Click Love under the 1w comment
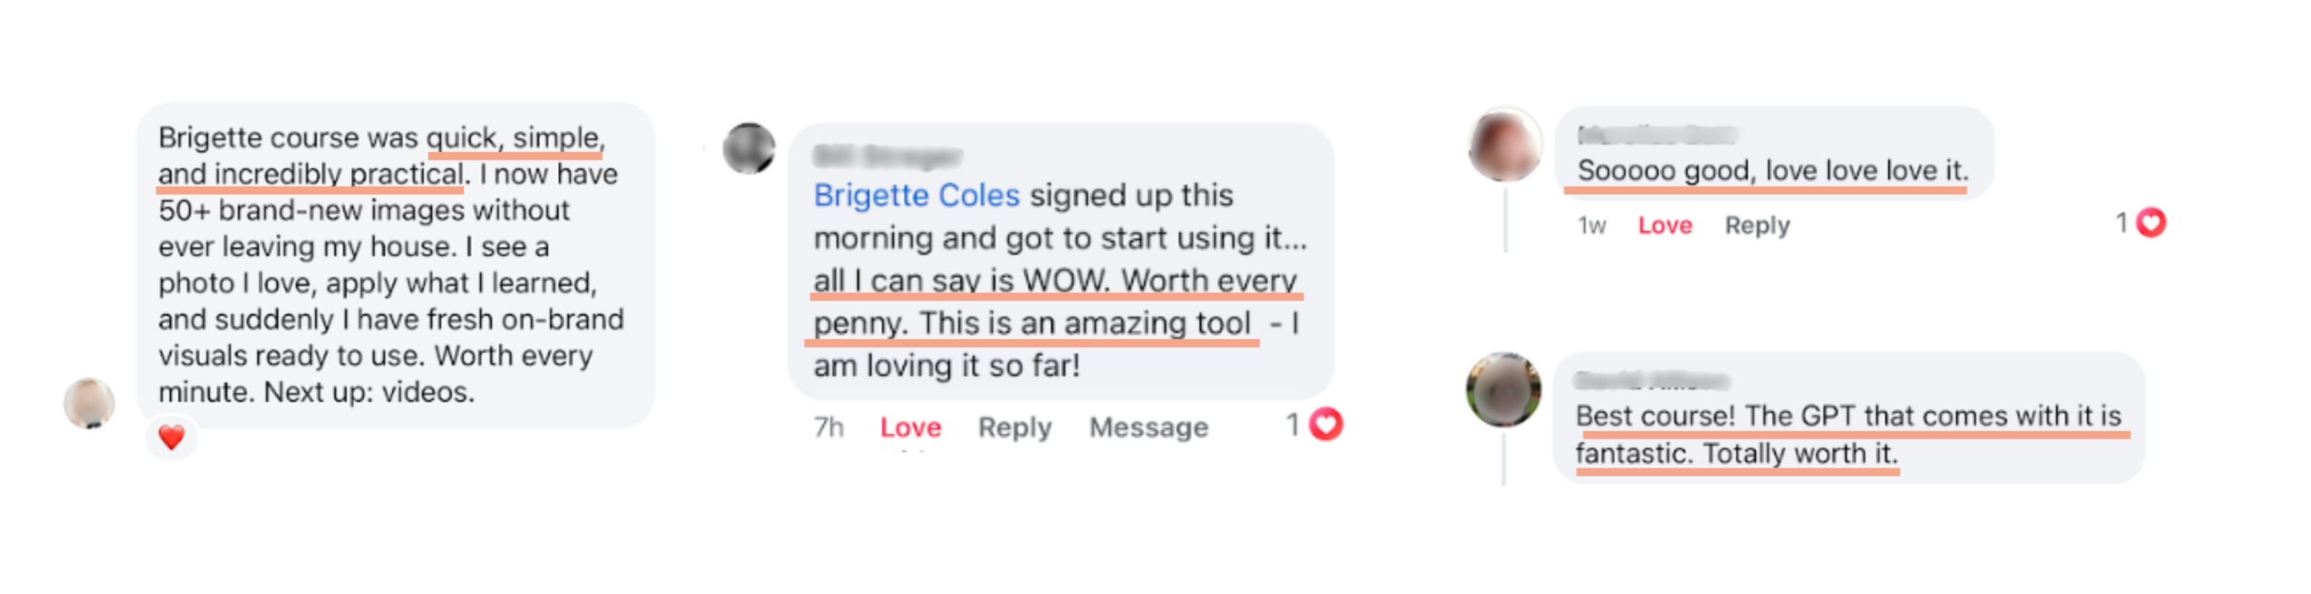 coord(1664,226)
